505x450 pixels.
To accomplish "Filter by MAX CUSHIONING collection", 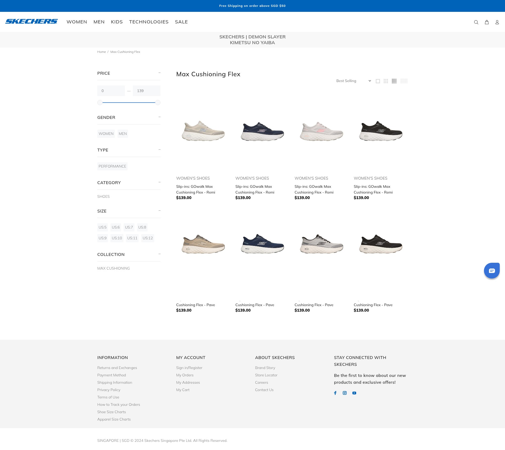I will click(x=114, y=268).
